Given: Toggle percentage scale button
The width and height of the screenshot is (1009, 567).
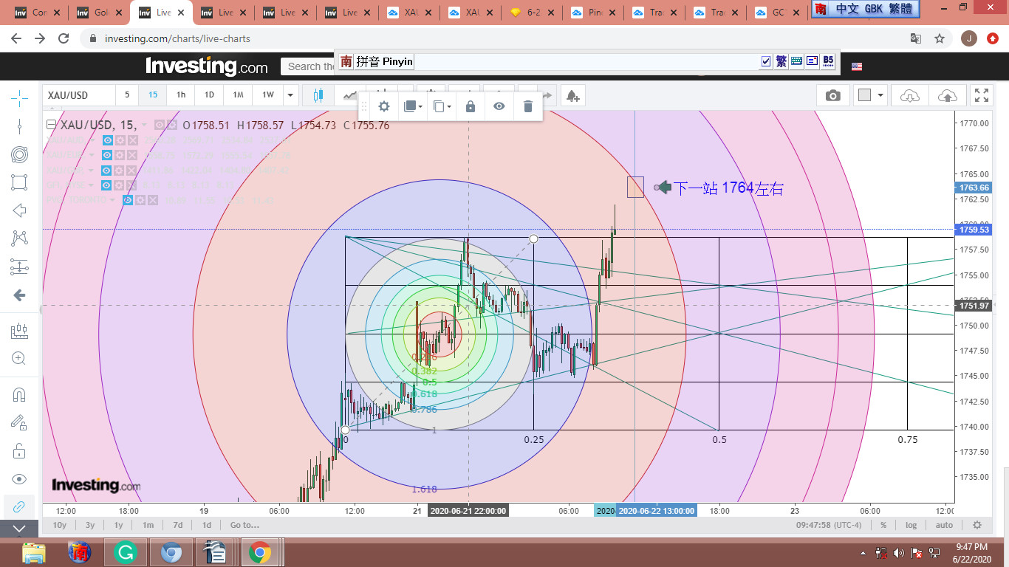Looking at the screenshot, I should [x=883, y=525].
